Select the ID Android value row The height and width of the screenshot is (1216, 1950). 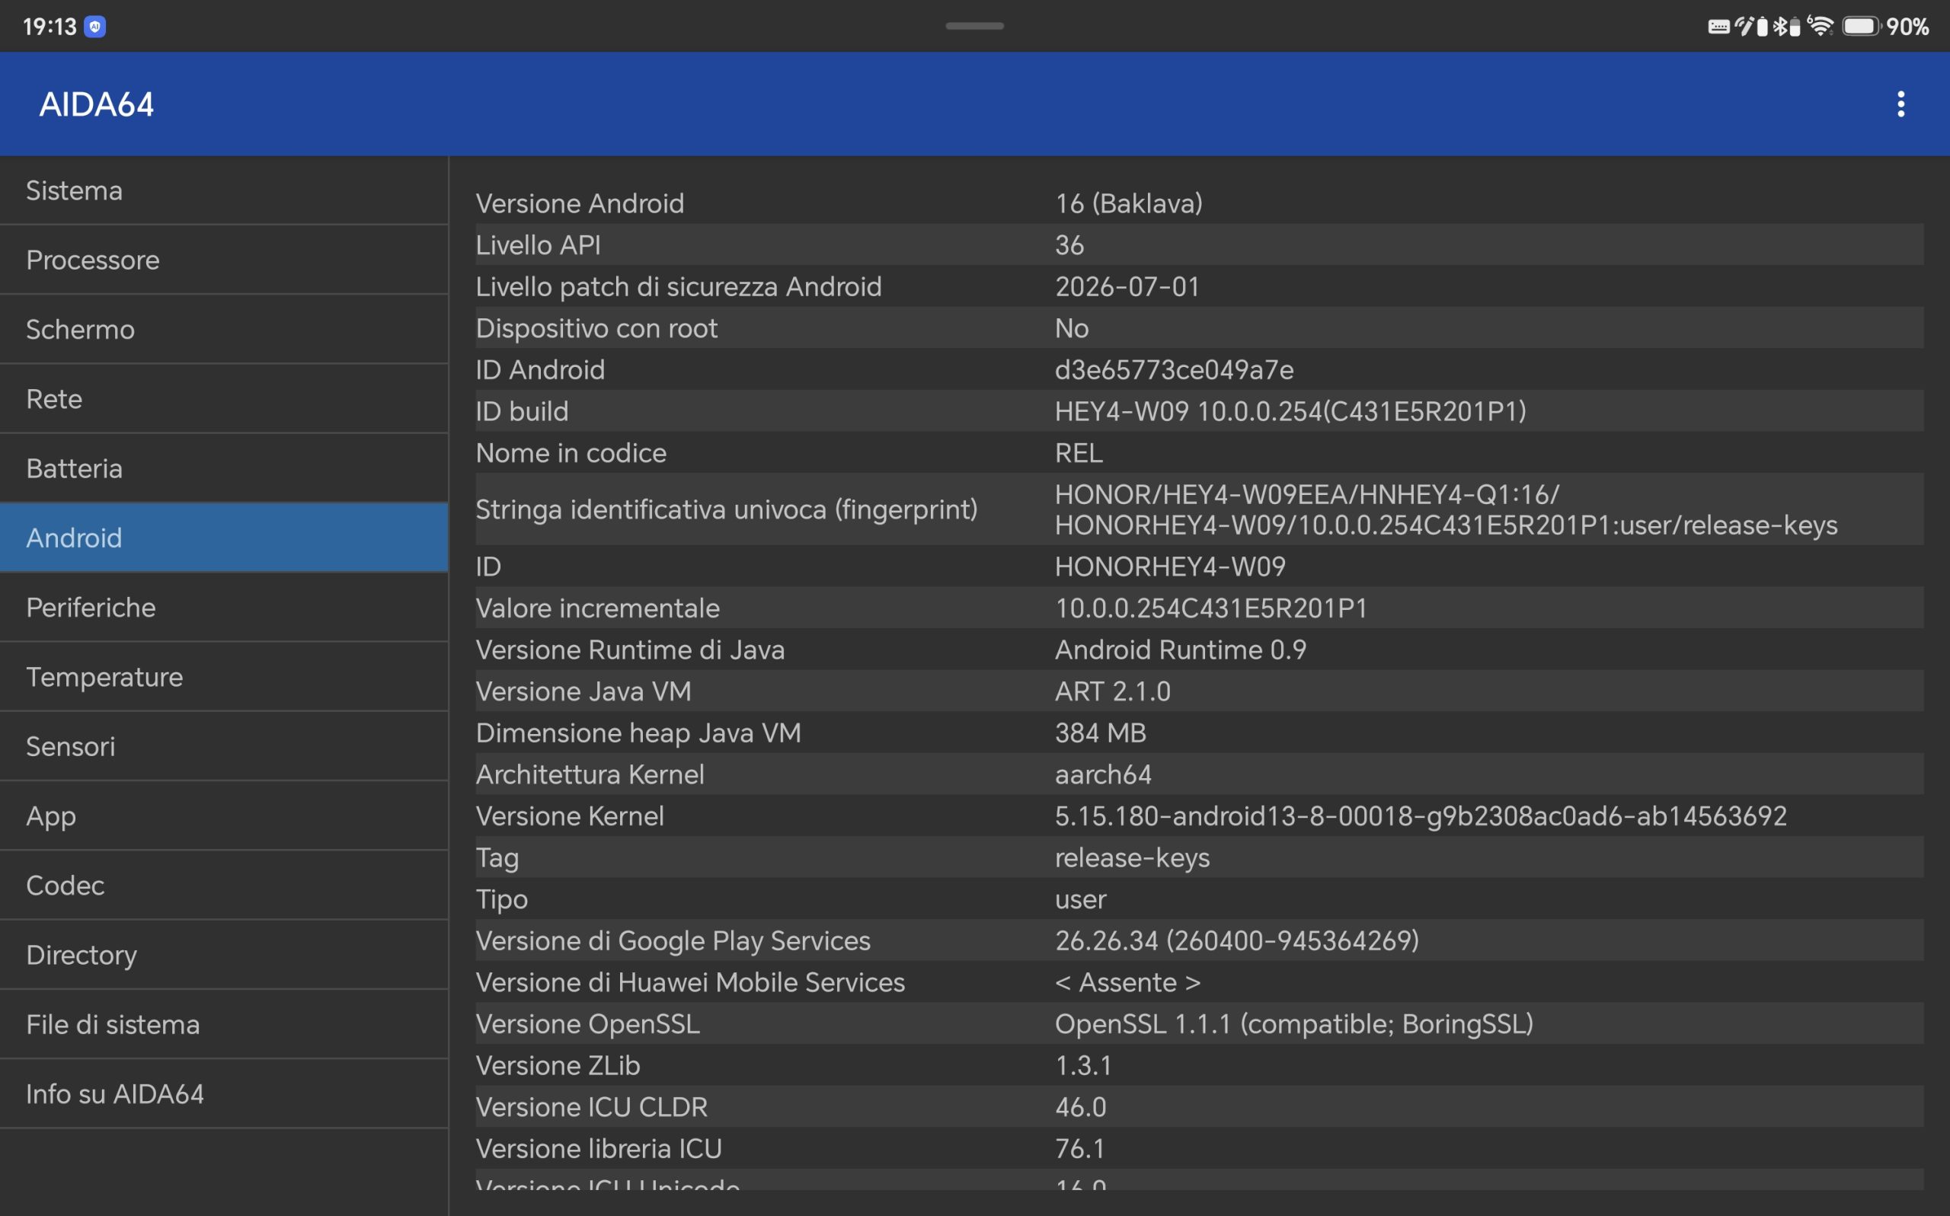[1200, 370]
